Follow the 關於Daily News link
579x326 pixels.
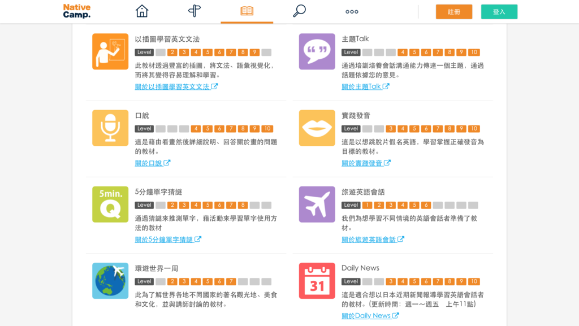pyautogui.click(x=370, y=316)
